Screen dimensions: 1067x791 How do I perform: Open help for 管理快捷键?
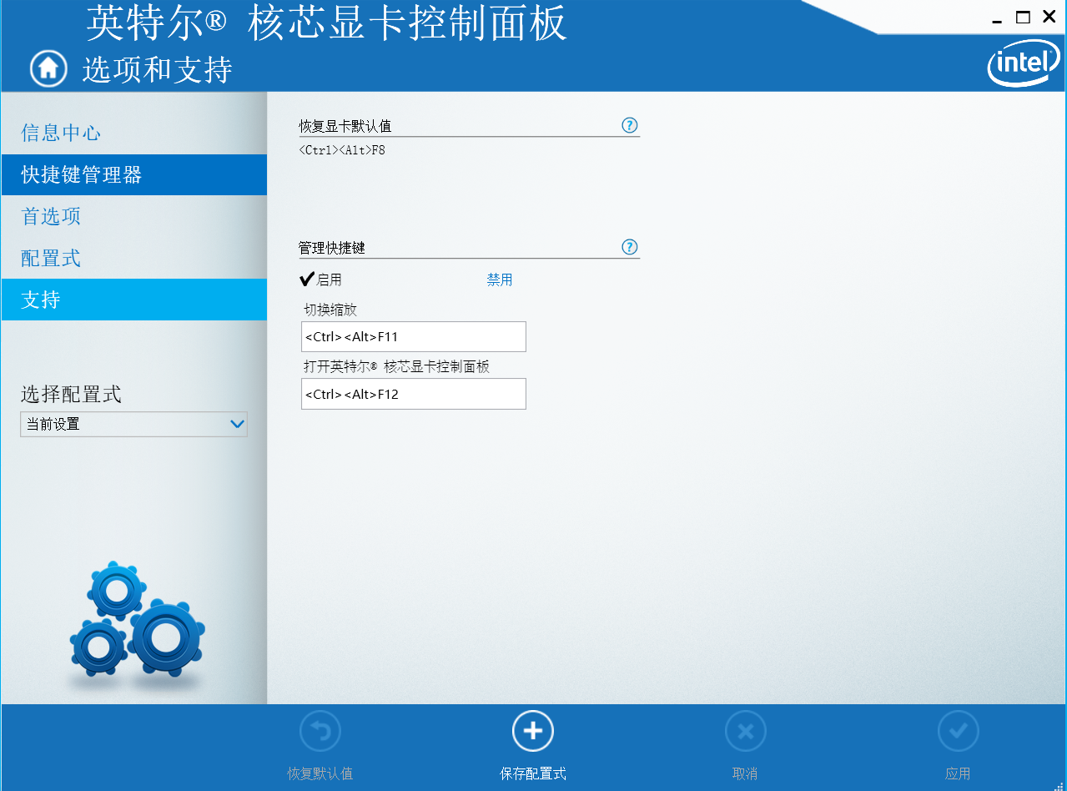coord(629,247)
